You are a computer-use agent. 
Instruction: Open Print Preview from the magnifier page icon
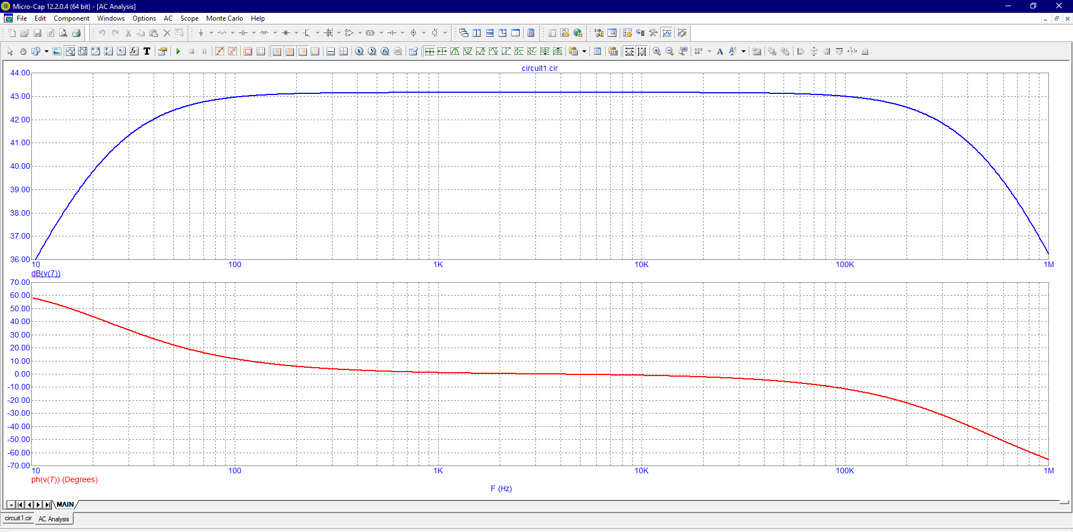coord(63,33)
